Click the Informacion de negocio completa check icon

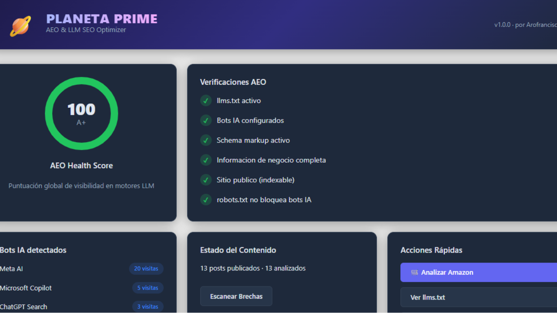(x=206, y=160)
